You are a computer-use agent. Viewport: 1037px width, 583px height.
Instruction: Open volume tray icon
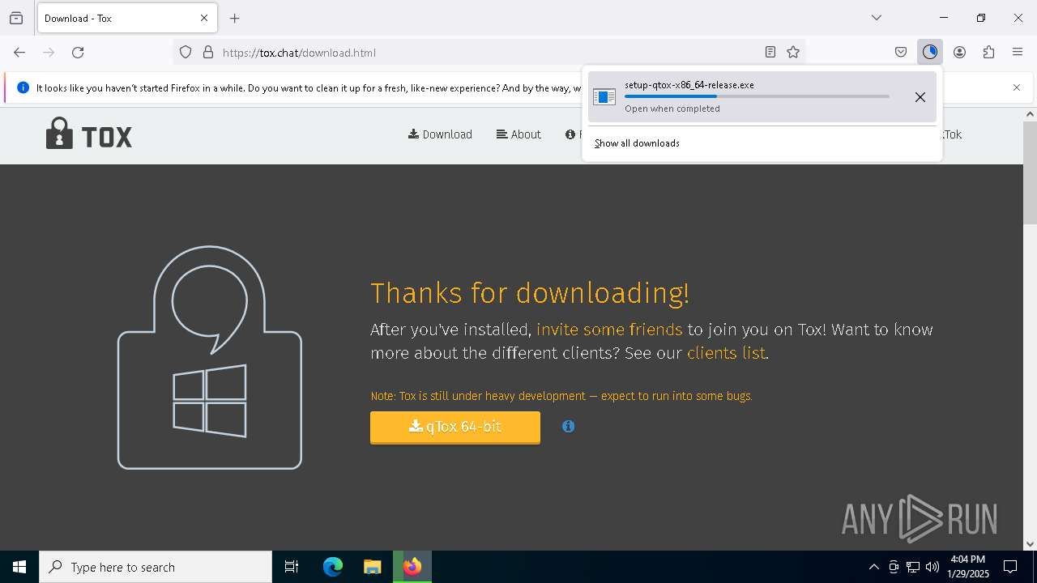932,567
